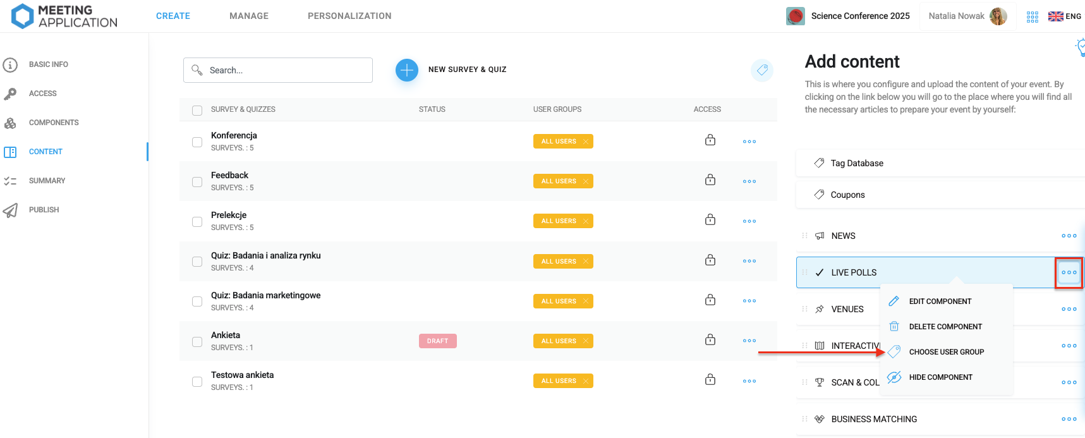Select all with the header checkbox
The height and width of the screenshot is (438, 1085).
click(x=197, y=111)
